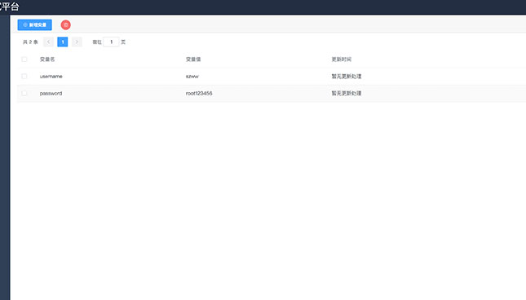526x300 pixels.
Task: Click the szww value cell
Action: point(192,77)
